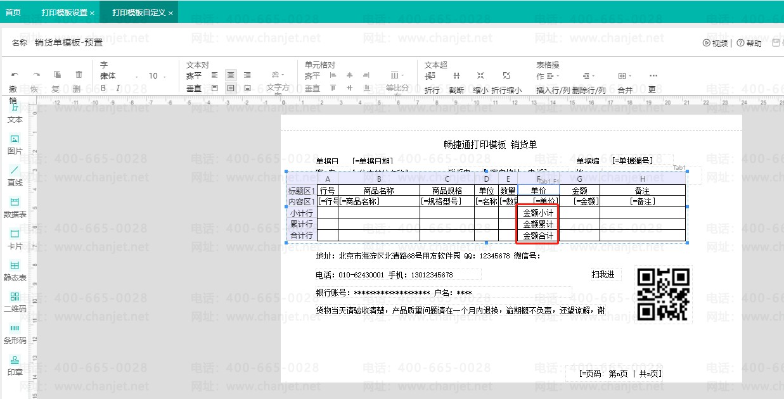Select the wrap text (折行) overflow option
Image resolution: width=784 pixels, height=399 pixels.
(432, 83)
